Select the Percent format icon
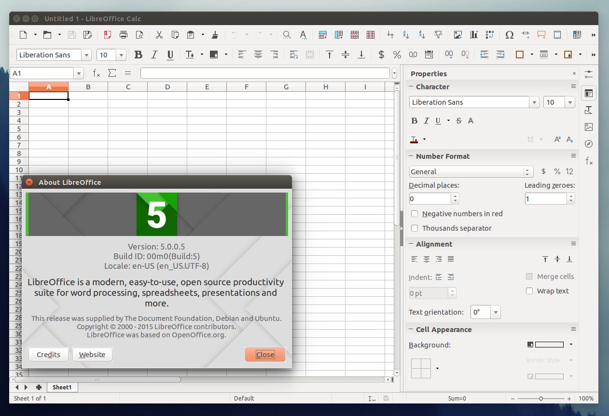This screenshot has height=416, width=609. (x=397, y=55)
